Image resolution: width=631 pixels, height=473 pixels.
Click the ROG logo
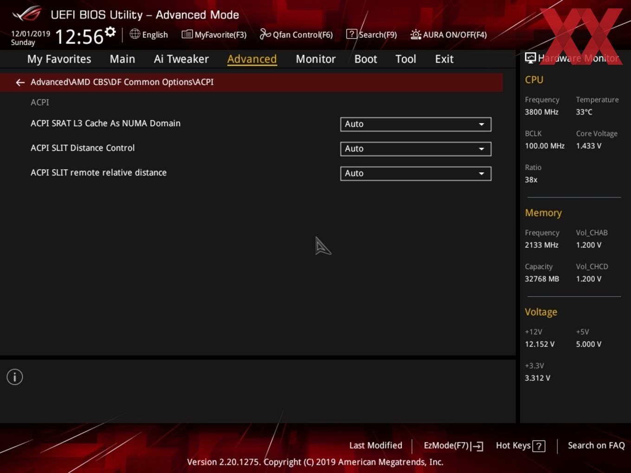[27, 14]
